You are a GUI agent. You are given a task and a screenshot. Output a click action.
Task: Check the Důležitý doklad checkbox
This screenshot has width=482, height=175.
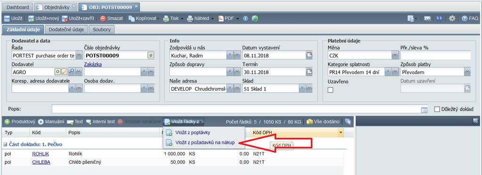pos(437,109)
